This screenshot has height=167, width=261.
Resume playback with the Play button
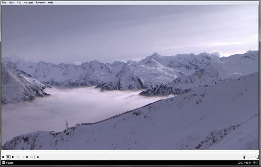3,157
